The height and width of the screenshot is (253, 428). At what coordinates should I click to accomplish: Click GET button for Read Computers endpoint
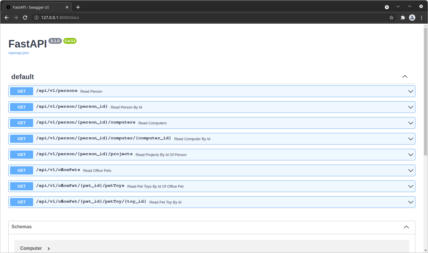pos(22,123)
